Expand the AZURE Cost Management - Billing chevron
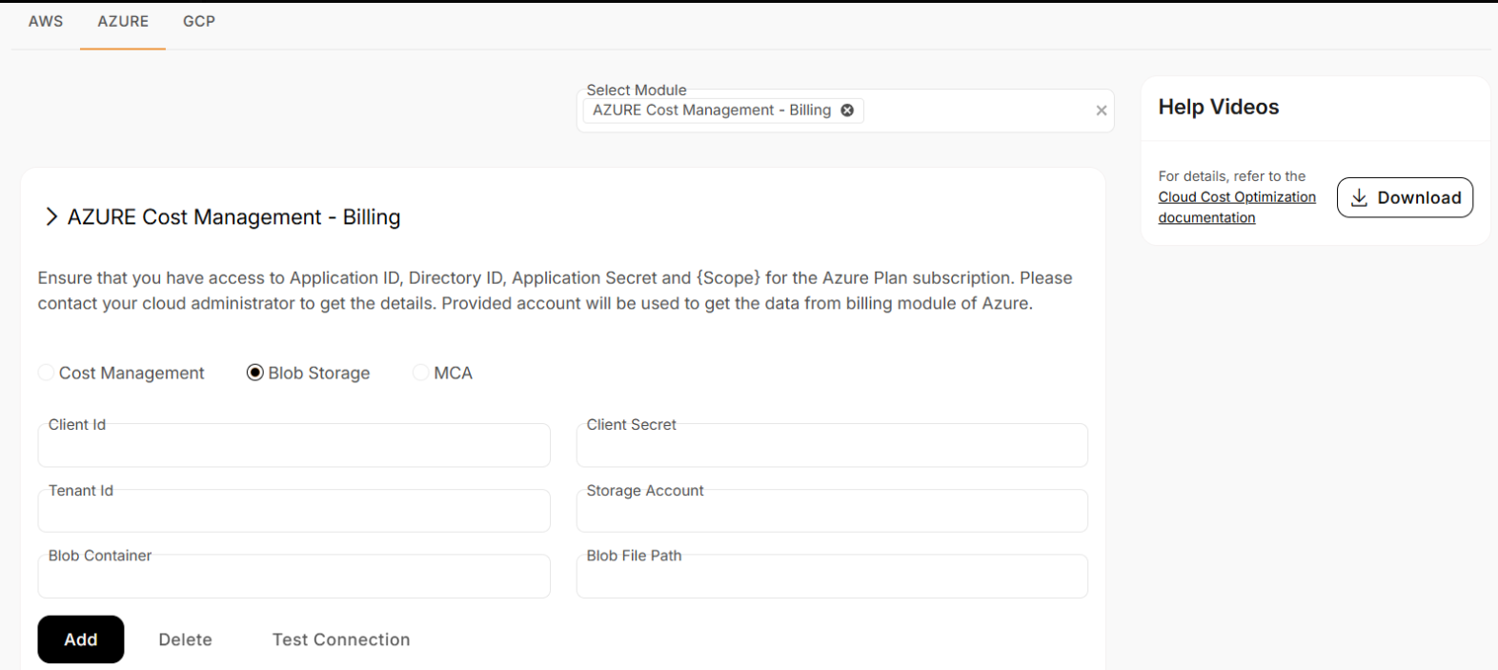The width and height of the screenshot is (1498, 670). 51,217
